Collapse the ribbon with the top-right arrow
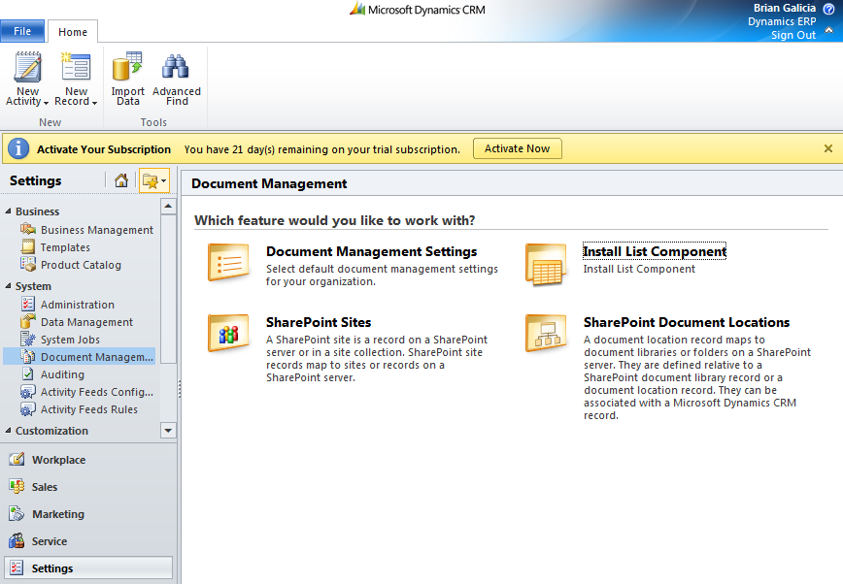Viewport: 843px width, 584px height. point(829,31)
